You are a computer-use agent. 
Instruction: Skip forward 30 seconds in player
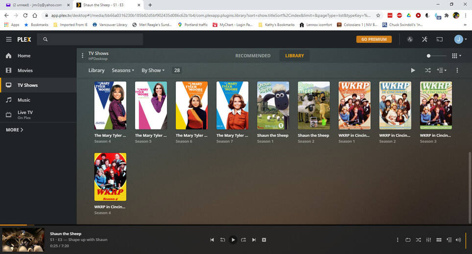(x=243, y=240)
